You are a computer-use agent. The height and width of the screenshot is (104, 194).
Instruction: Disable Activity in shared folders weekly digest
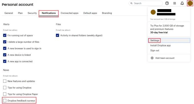click(57, 36)
